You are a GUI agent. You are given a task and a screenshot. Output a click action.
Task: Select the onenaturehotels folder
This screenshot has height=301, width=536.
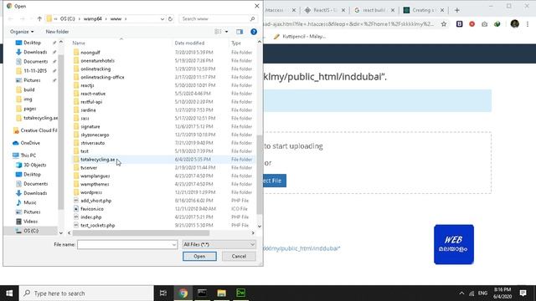[97, 61]
